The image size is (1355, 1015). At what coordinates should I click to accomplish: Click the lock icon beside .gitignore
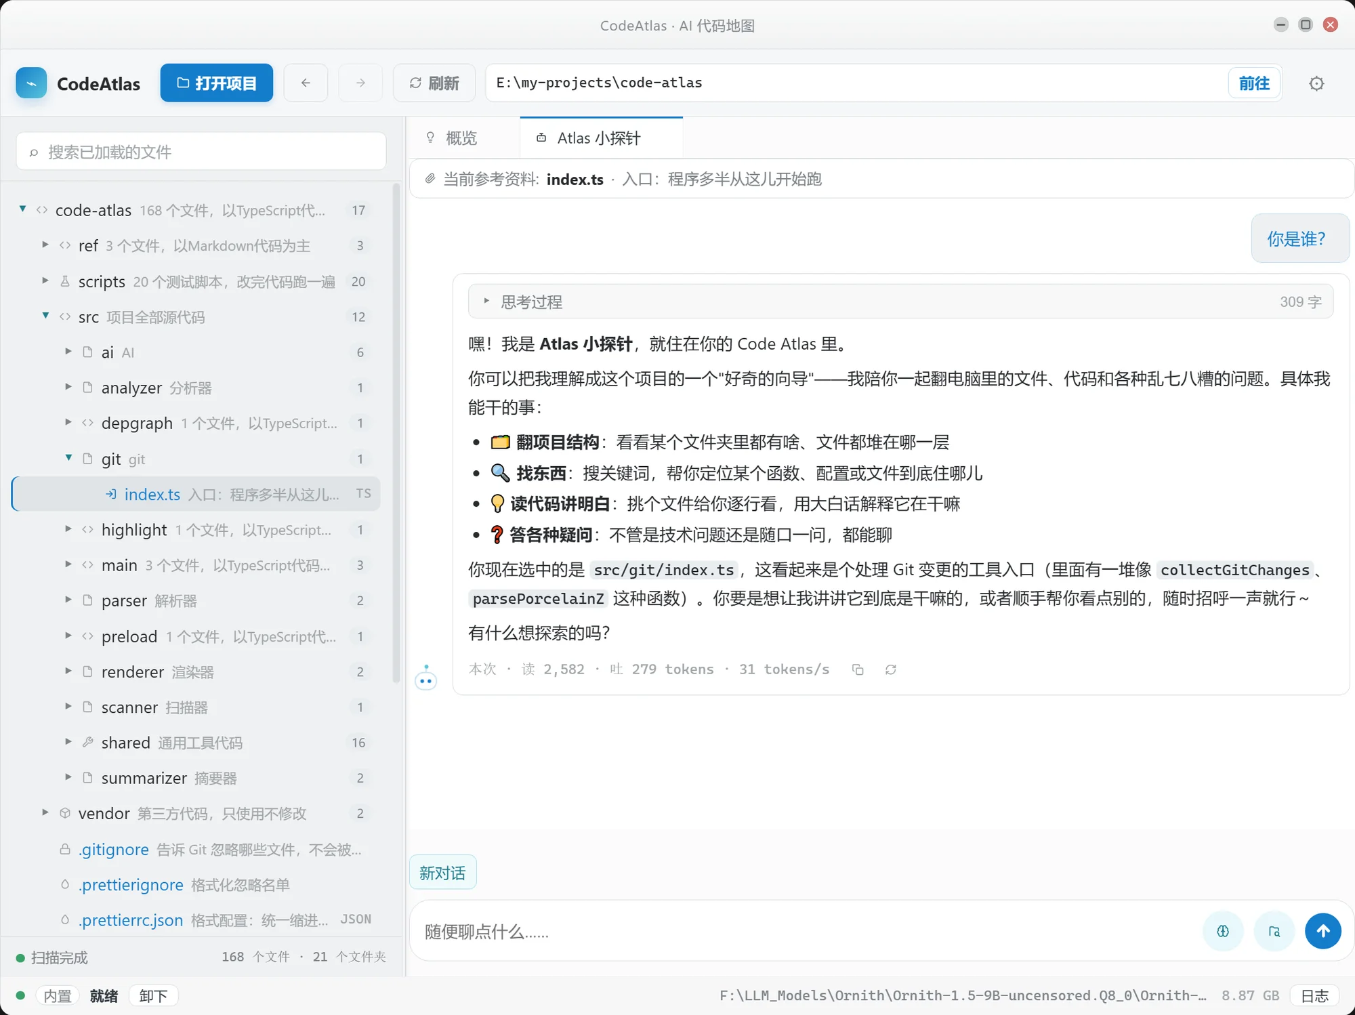click(65, 849)
